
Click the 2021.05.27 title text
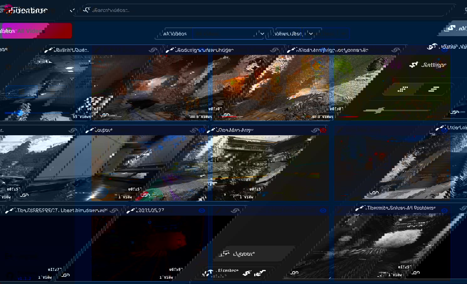click(150, 211)
